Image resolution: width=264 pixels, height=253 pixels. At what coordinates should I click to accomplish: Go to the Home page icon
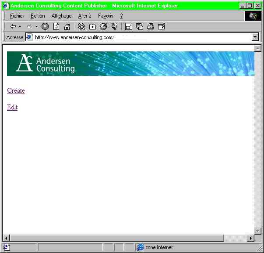point(67,26)
